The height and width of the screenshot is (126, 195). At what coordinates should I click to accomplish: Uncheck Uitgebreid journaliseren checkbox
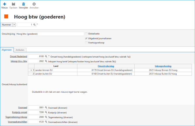[86, 38]
